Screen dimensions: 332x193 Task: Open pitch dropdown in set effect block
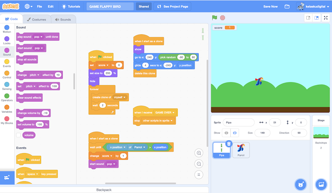[x=31, y=86]
